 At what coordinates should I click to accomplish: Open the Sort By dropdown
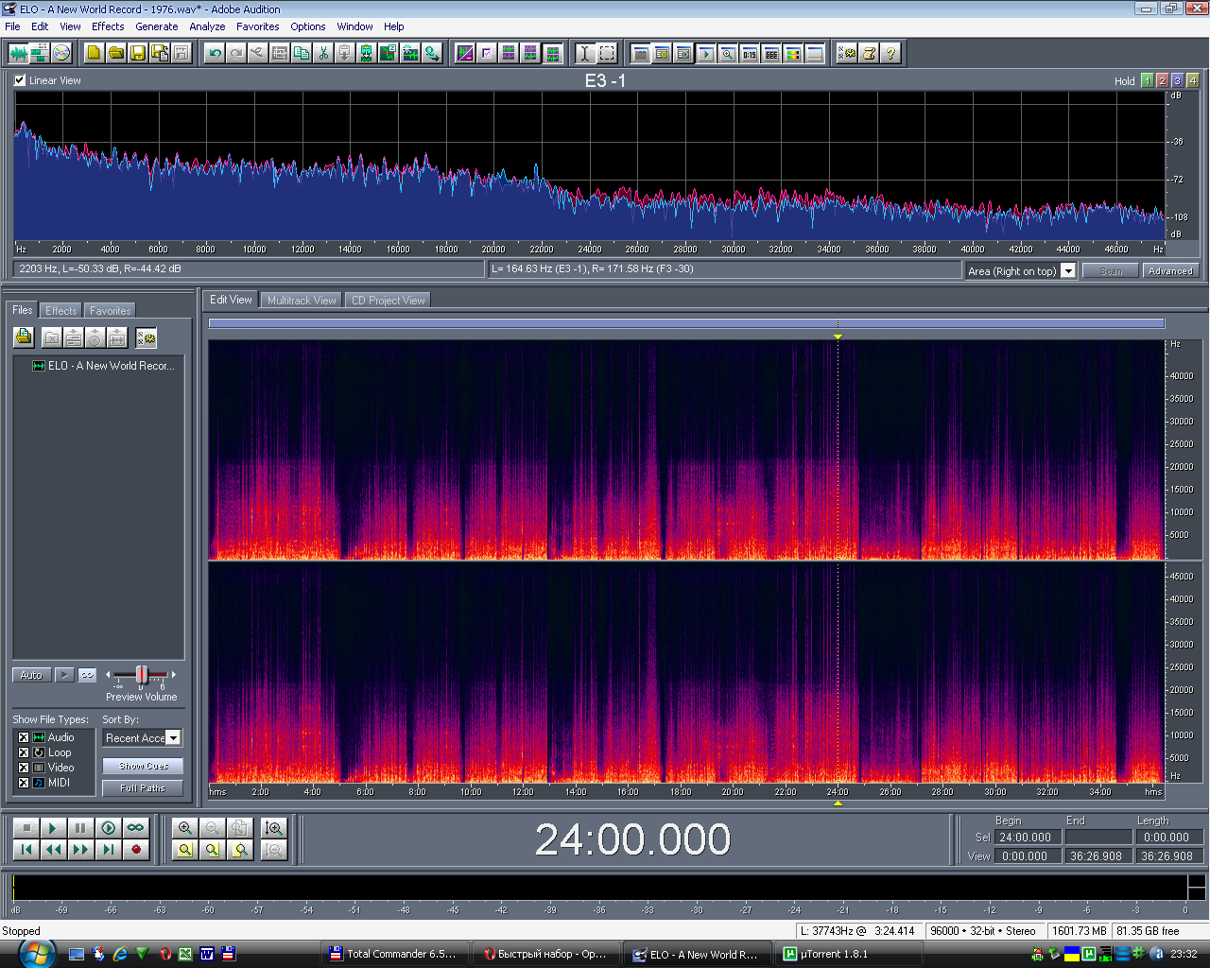tap(173, 738)
